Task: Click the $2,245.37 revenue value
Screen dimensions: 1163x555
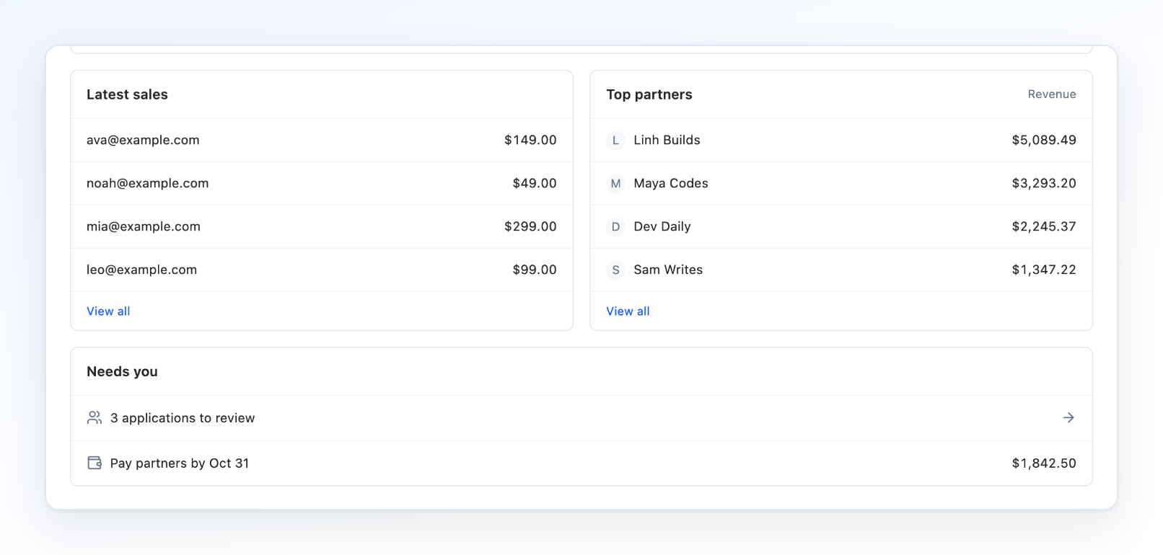Action: point(1044,226)
